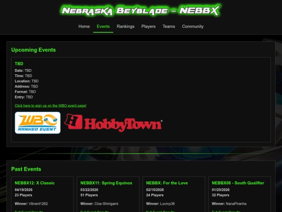
Task: Click the Past Events heading
Action: [26, 169]
